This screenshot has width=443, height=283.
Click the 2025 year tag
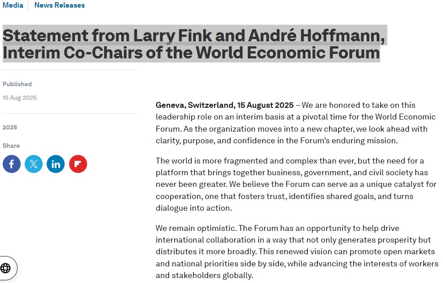pyautogui.click(x=10, y=127)
